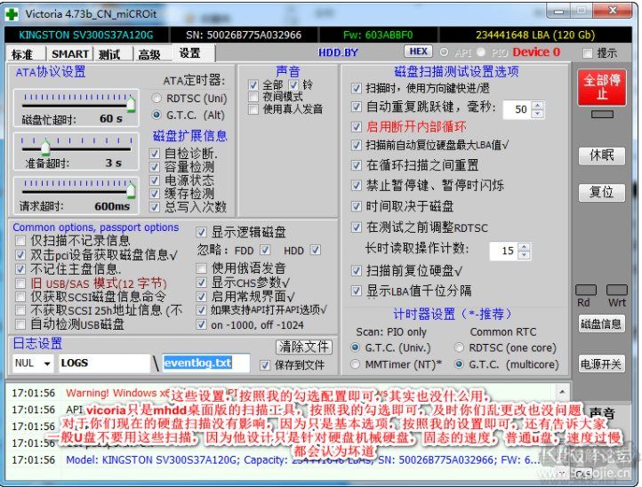Image resolution: width=642 pixels, height=487 pixels.
Task: Open the NUL log drive dropdown
Action: [x=47, y=363]
